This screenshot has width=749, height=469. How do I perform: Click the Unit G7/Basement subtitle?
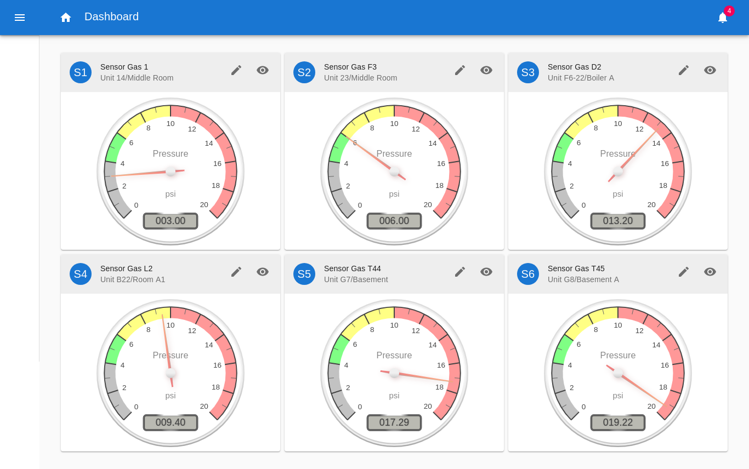pyautogui.click(x=356, y=279)
